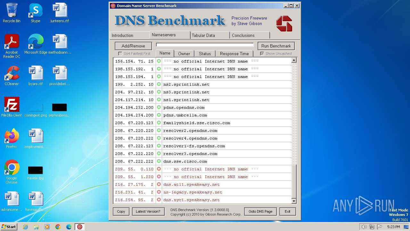Open junteens.rtf document icon
The width and height of the screenshot is (410, 231).
click(60, 13)
